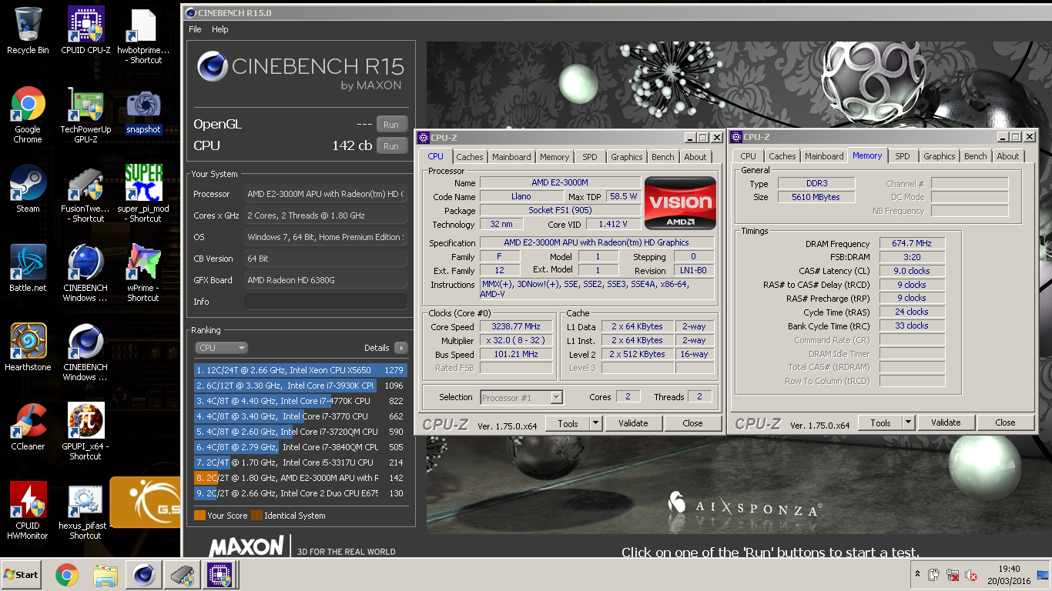Open Cinebench Help menu

click(220, 29)
